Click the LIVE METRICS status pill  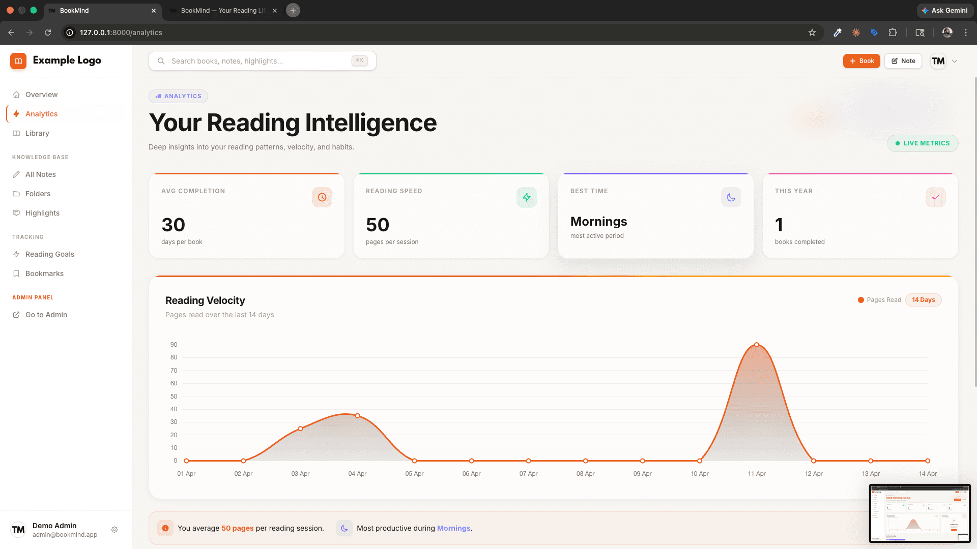click(x=923, y=143)
